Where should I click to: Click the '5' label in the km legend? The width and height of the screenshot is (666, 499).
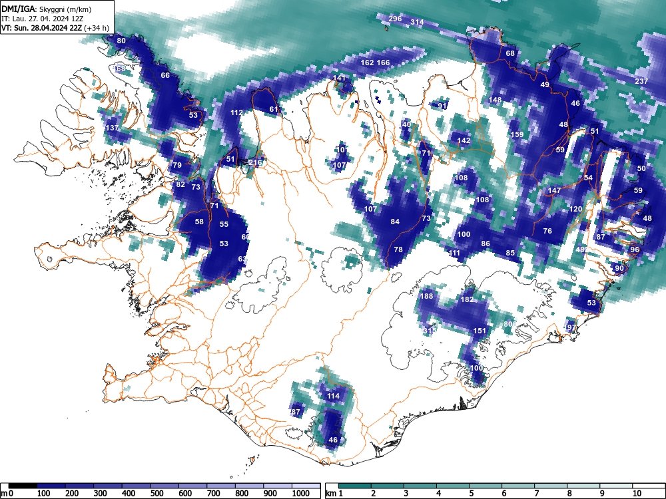[x=472, y=493]
